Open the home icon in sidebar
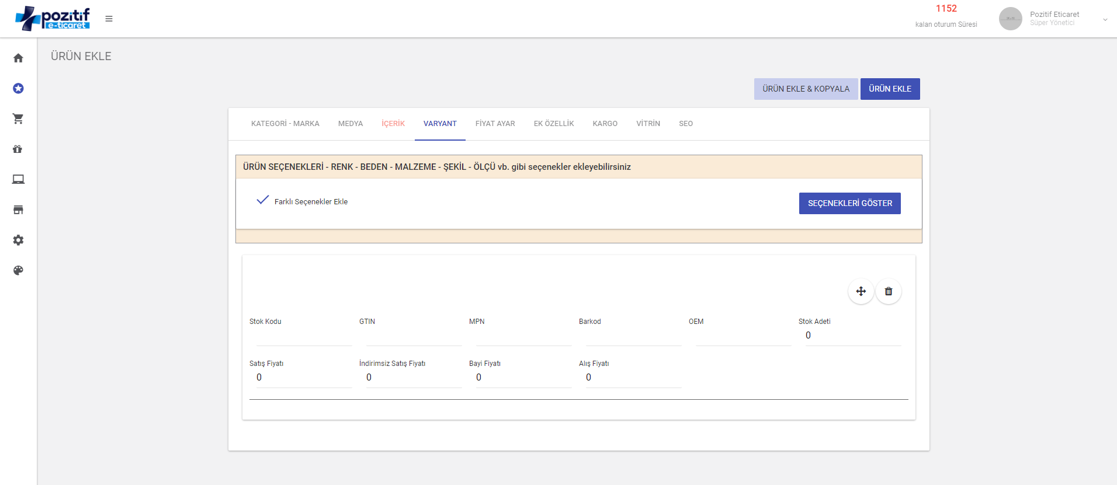The image size is (1117, 485). 18,58
